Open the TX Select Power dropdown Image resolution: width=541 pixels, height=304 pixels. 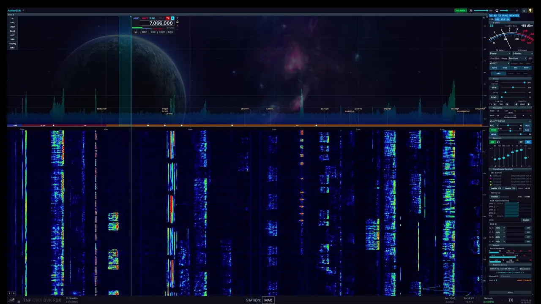click(x=500, y=54)
